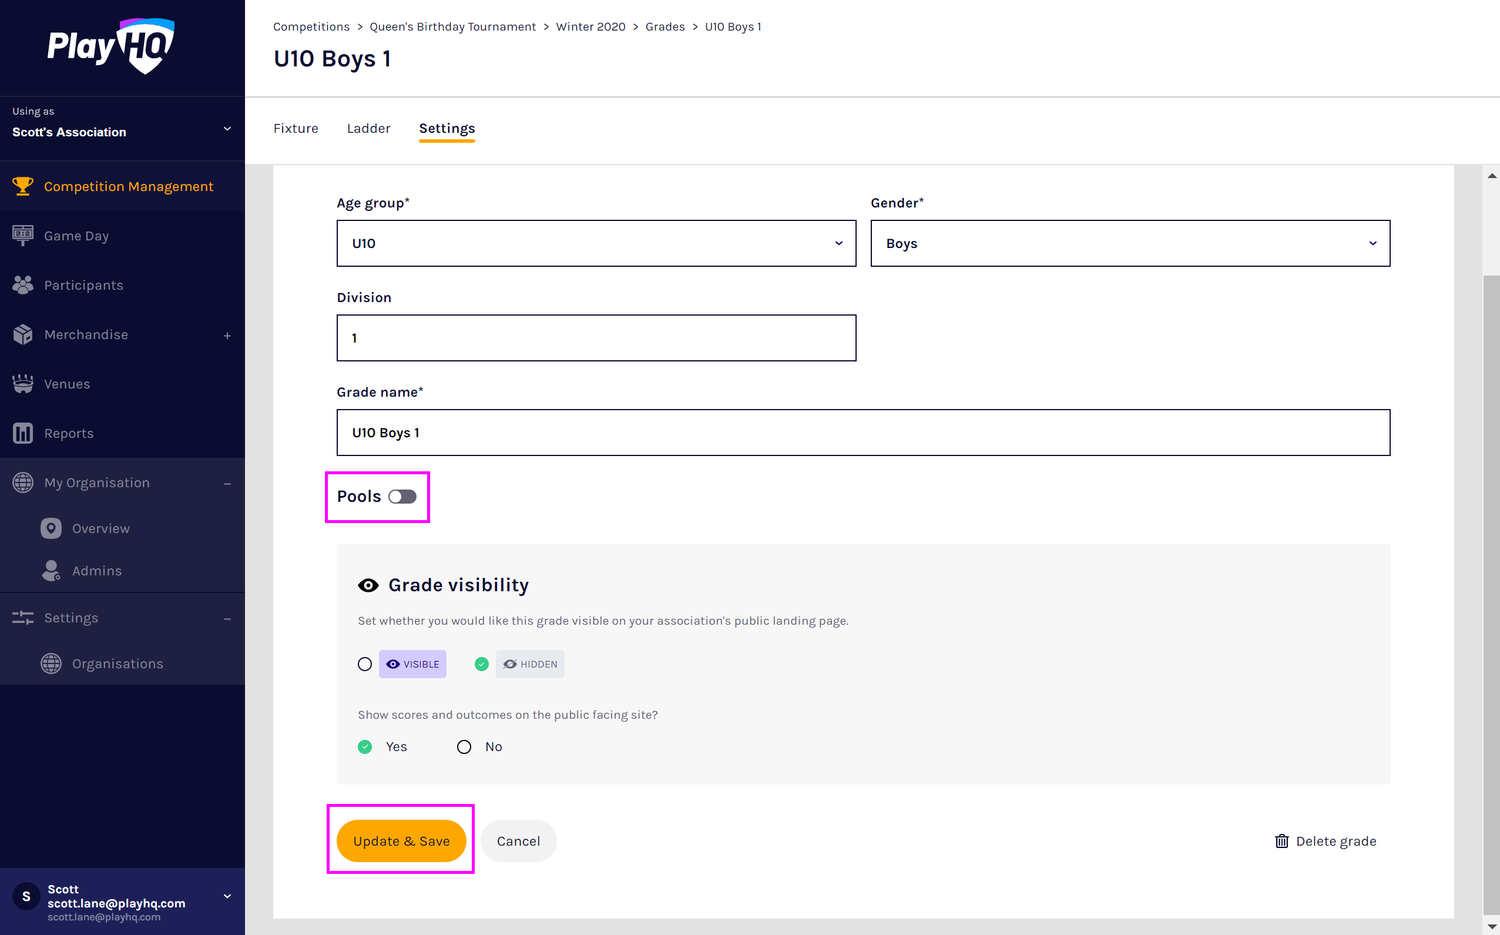Enable the Pools toggle switch
This screenshot has width=1500, height=935.
(402, 497)
